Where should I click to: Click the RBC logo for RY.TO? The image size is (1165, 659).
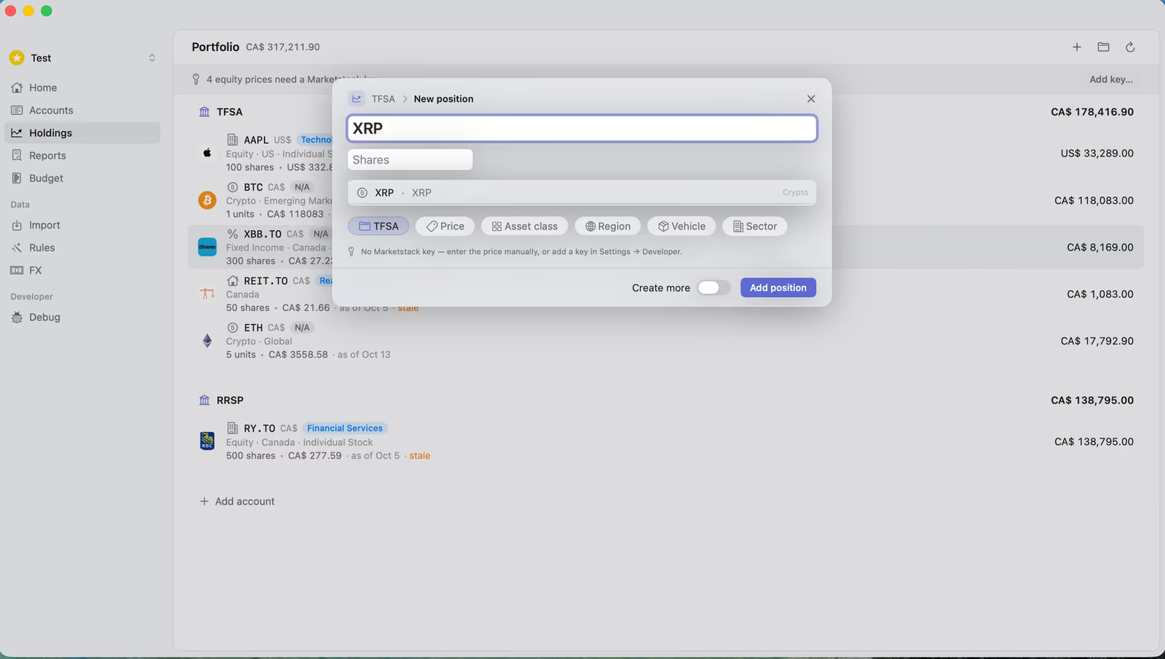click(208, 441)
